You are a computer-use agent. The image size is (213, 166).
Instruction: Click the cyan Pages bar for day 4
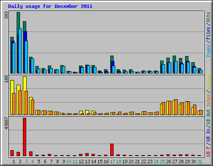(32, 66)
